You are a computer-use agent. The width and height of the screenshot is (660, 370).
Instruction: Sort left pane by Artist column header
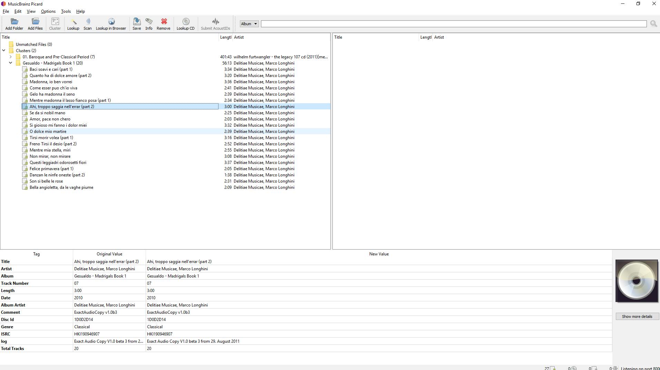281,37
